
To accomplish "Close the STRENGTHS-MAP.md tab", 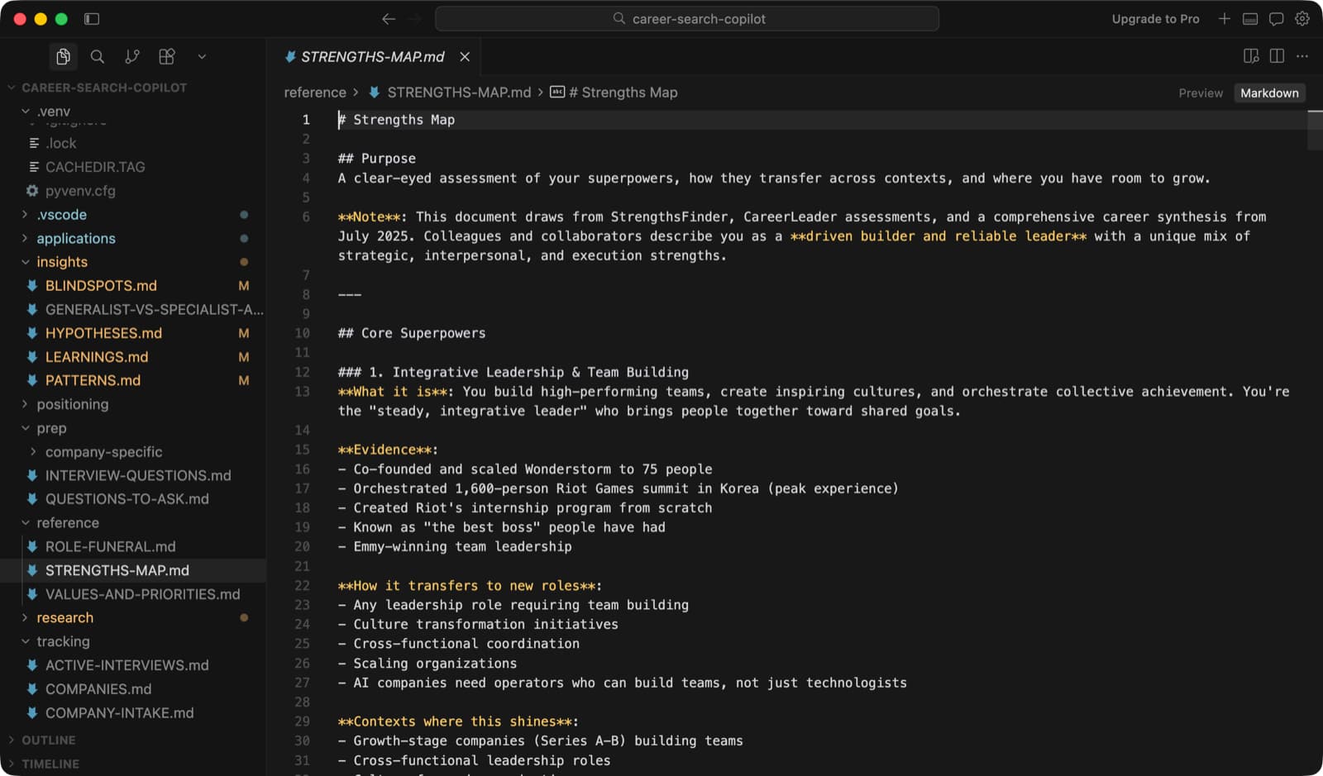I will coord(465,56).
